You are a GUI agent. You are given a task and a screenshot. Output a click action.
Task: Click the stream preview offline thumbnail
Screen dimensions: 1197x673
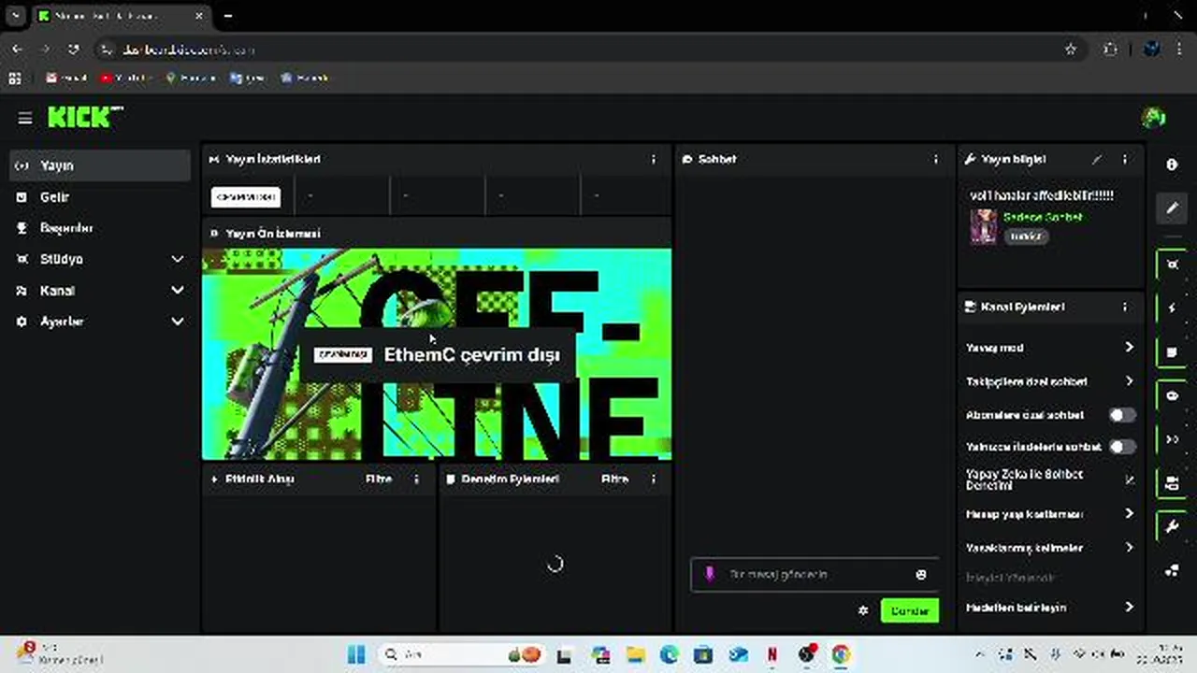pyautogui.click(x=437, y=354)
